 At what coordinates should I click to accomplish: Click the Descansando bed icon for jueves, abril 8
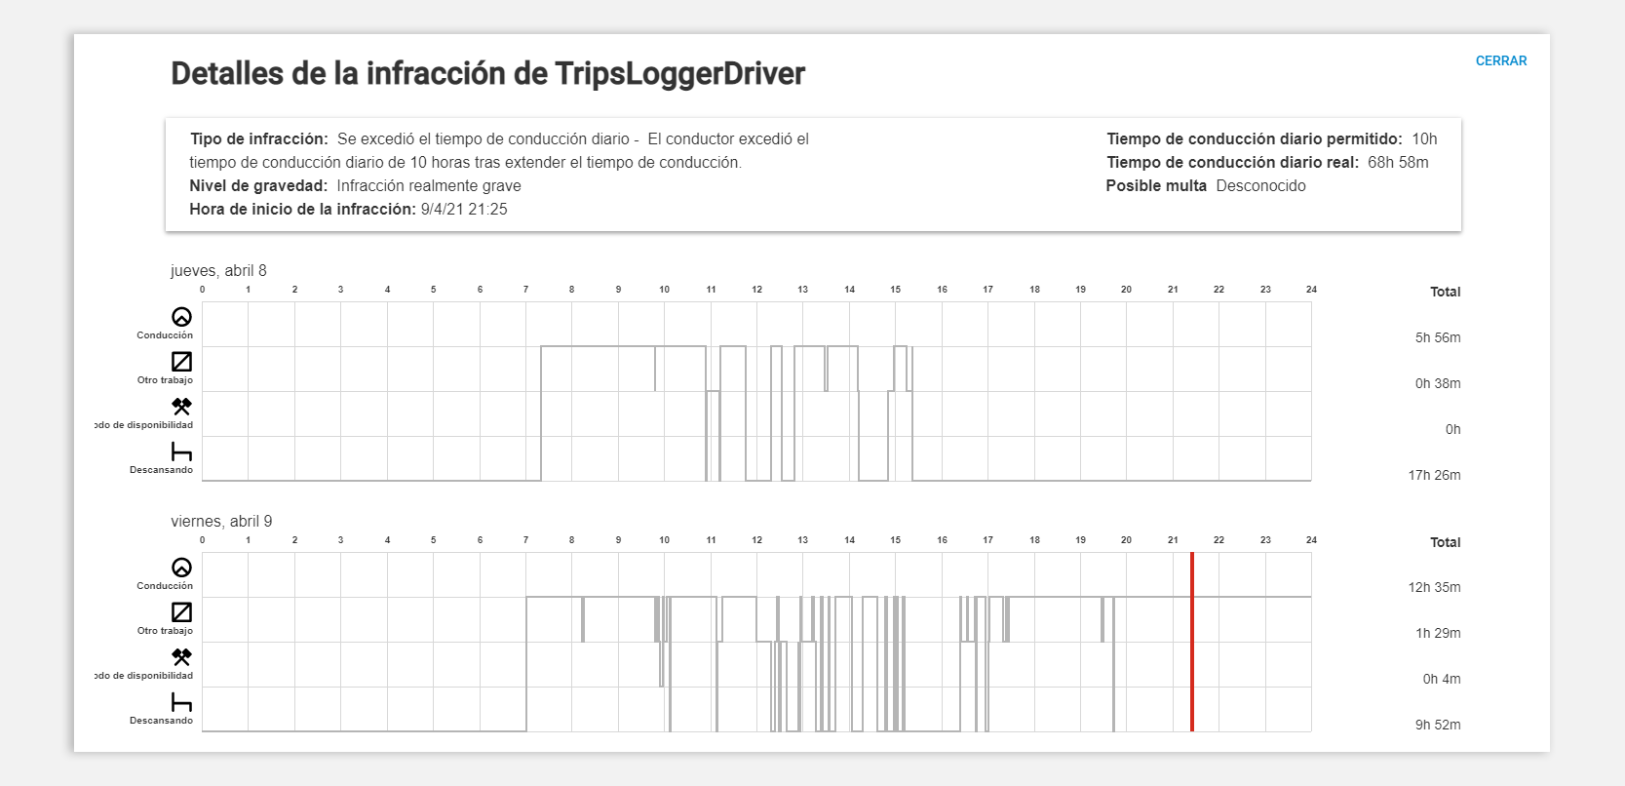(x=181, y=452)
